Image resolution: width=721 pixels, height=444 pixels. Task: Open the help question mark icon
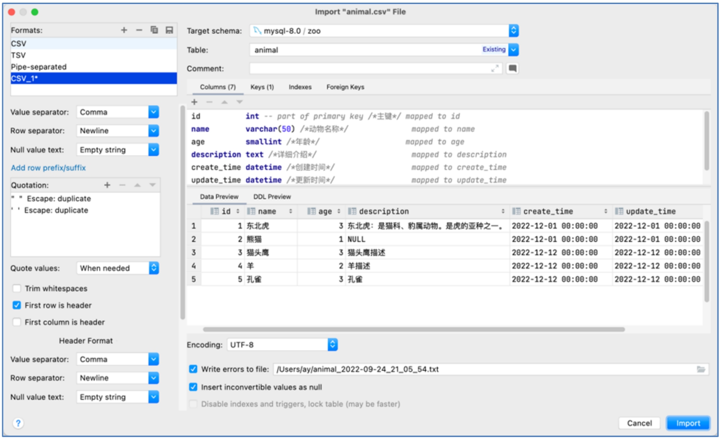pyautogui.click(x=18, y=423)
